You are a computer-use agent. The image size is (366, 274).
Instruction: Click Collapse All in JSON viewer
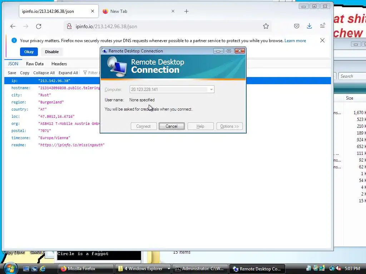tap(44, 73)
